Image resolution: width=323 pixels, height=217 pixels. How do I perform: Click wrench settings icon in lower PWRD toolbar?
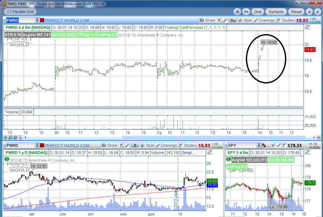point(127,145)
